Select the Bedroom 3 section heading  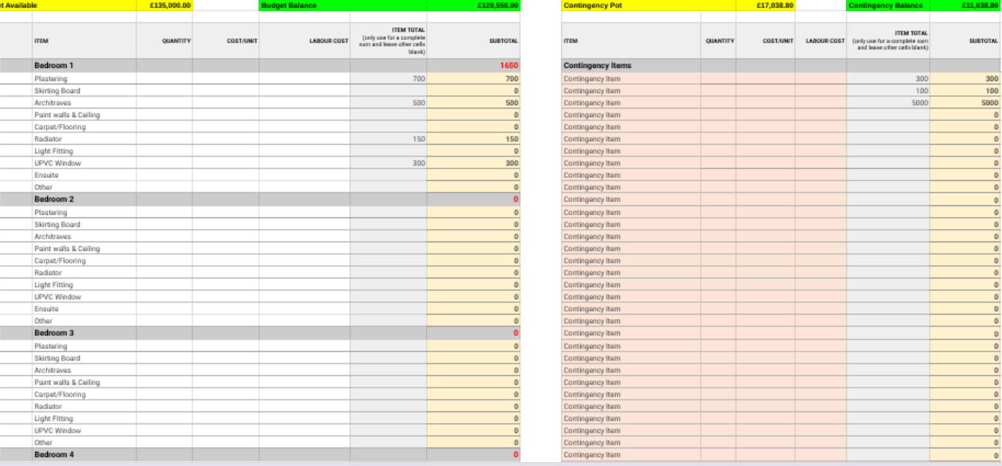click(x=54, y=333)
